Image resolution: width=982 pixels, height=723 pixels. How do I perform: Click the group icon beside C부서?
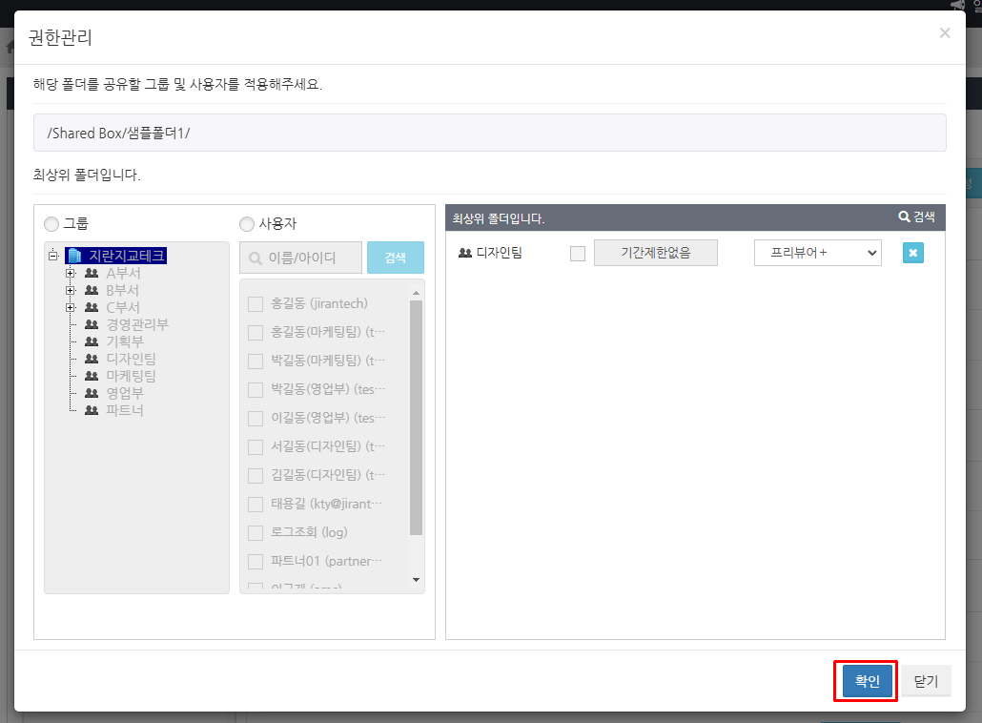[92, 308]
